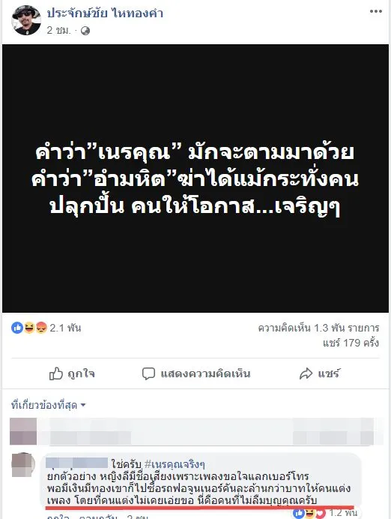The image size is (391, 519).
Task: Open the 2.1 พัน reactions count
Action: 65,328
